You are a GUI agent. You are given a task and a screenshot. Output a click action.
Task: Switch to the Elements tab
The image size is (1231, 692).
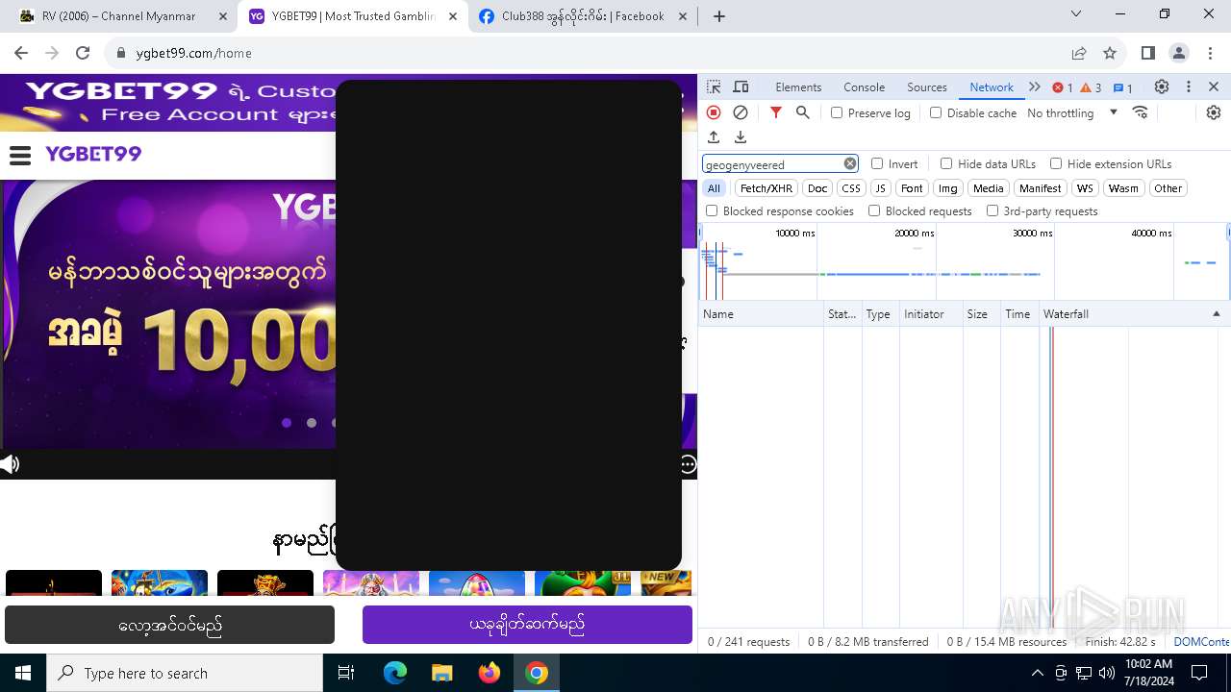(798, 86)
